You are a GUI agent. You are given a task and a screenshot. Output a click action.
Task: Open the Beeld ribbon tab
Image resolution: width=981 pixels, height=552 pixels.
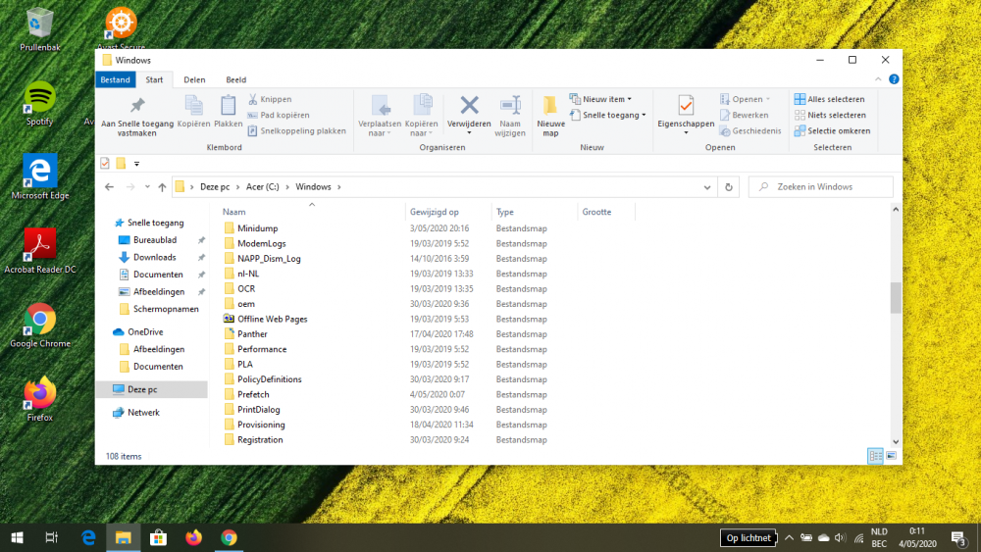tap(236, 79)
